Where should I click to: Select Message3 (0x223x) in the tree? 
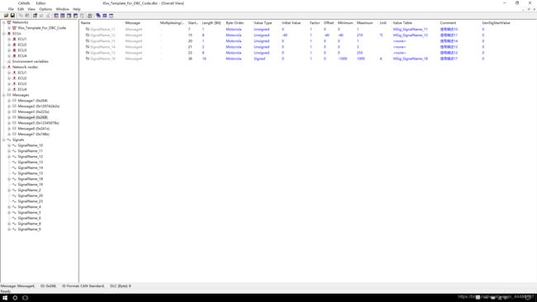point(33,112)
